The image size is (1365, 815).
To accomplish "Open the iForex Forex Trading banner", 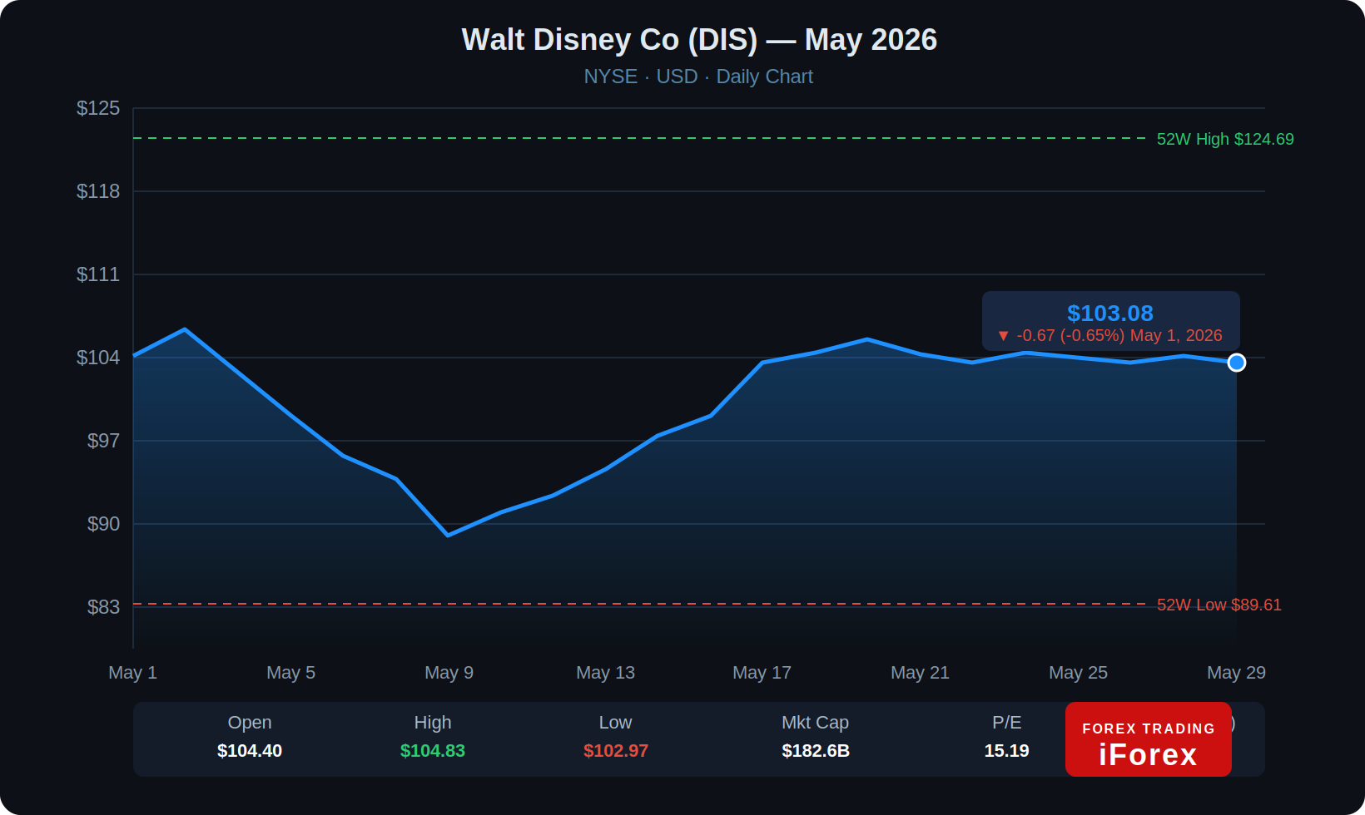I will point(1149,739).
